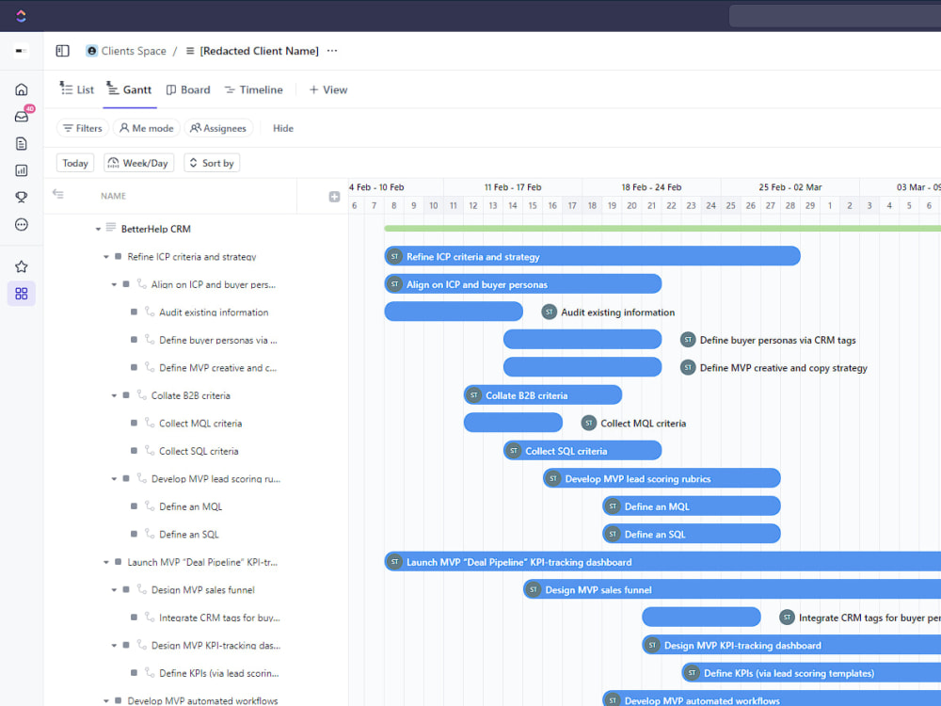The height and width of the screenshot is (706, 941).
Task: Click the Clients Space avatar icon
Action: coord(91,51)
